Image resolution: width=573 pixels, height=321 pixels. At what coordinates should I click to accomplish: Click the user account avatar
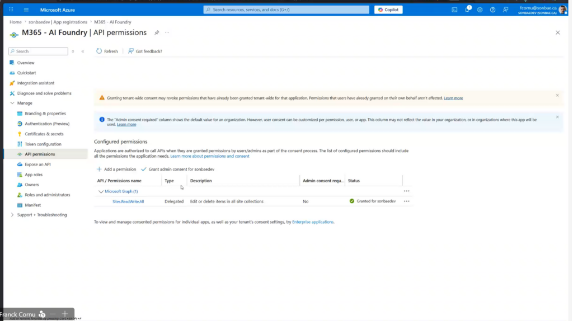pyautogui.click(x=562, y=10)
